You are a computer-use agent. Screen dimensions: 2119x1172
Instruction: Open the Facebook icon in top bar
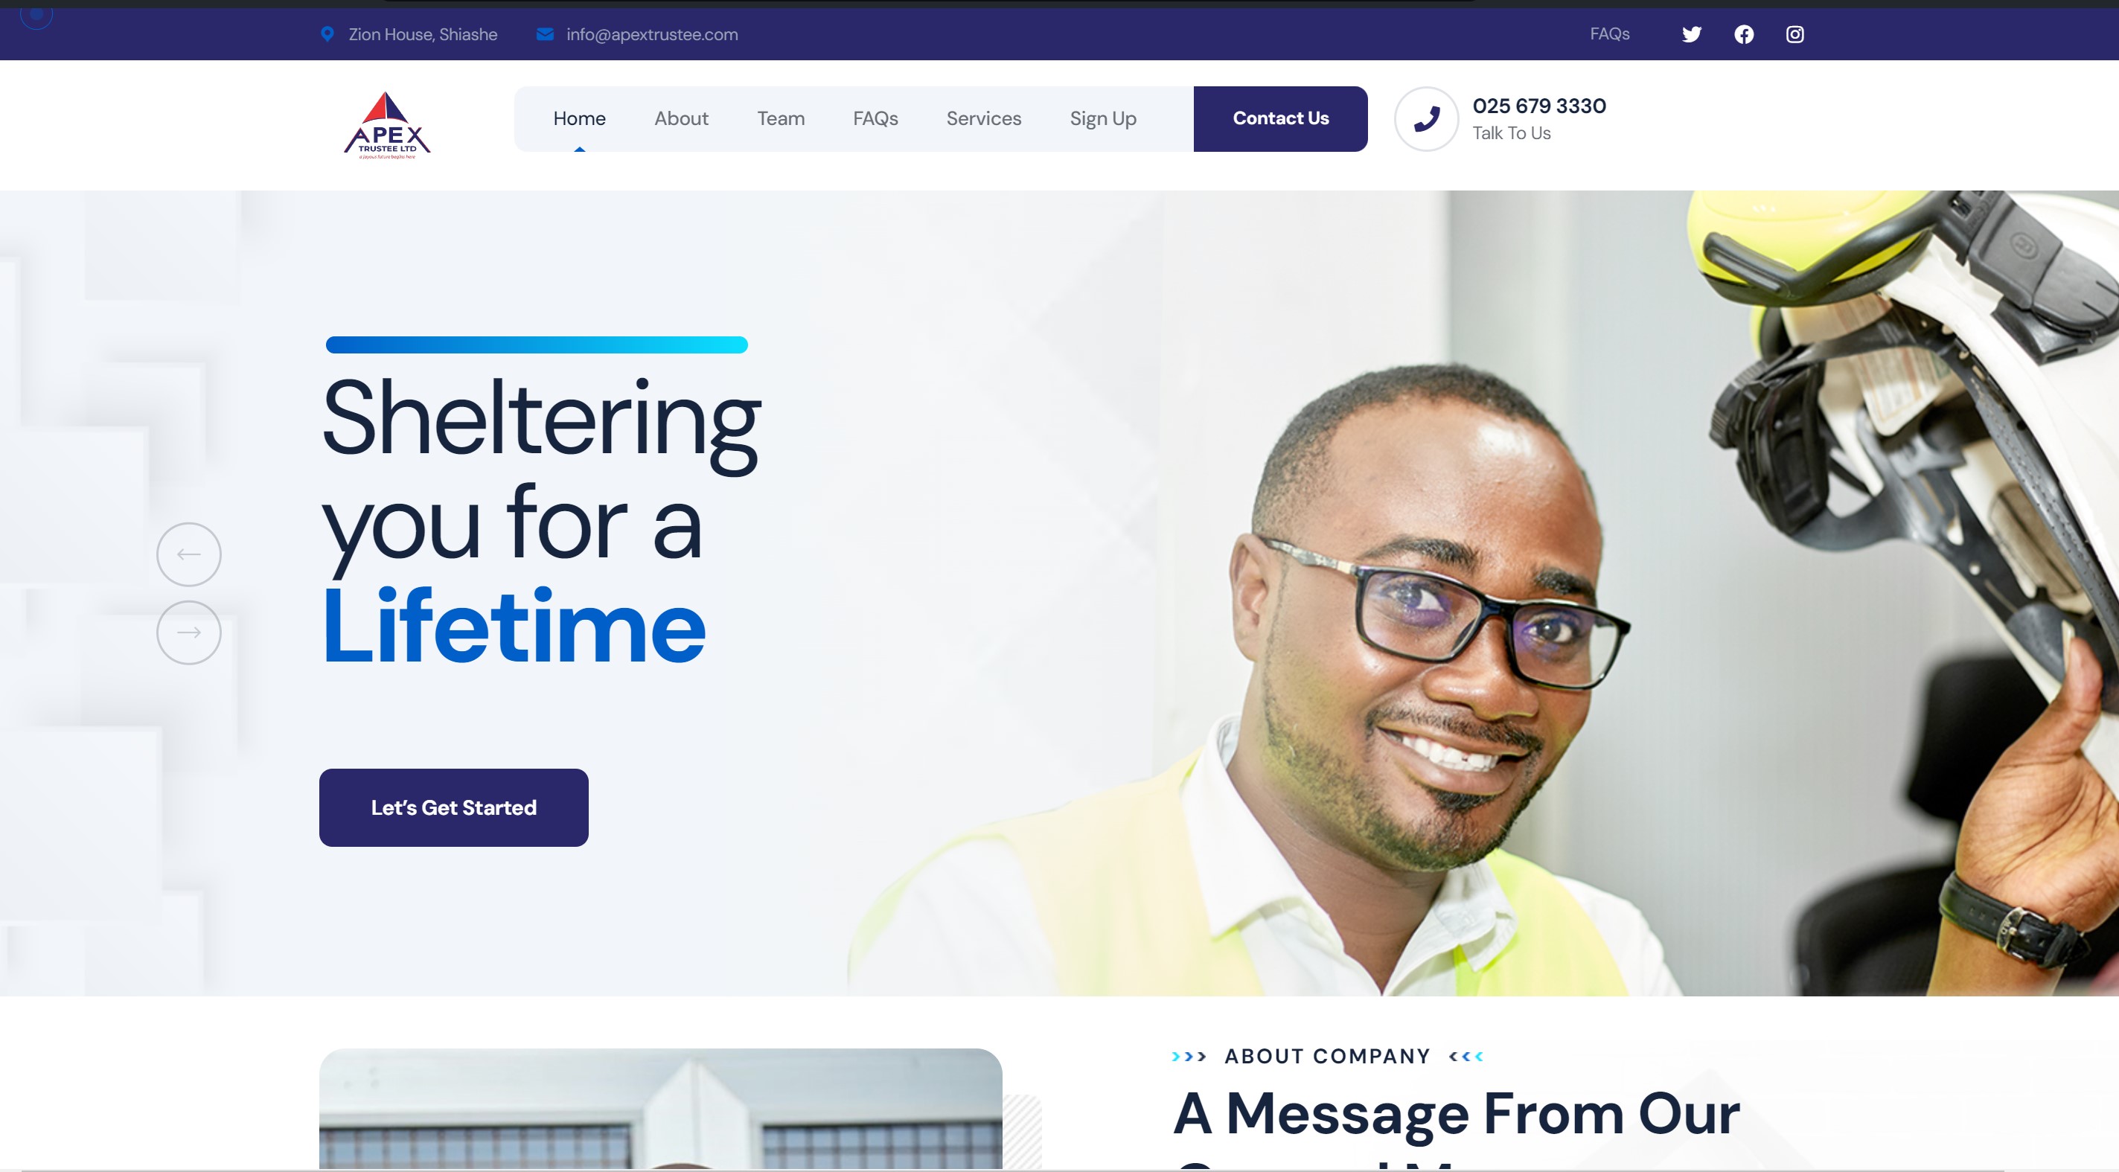click(1744, 34)
